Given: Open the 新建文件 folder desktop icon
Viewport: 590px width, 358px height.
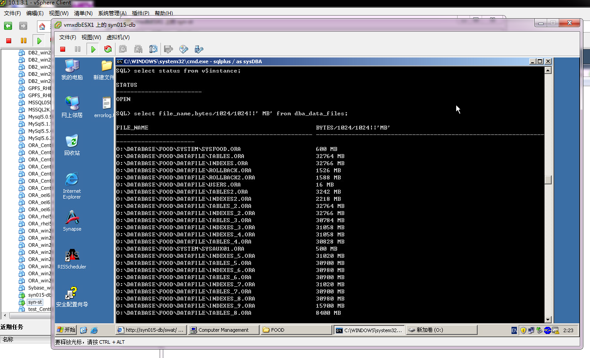Looking at the screenshot, I should 104,69.
